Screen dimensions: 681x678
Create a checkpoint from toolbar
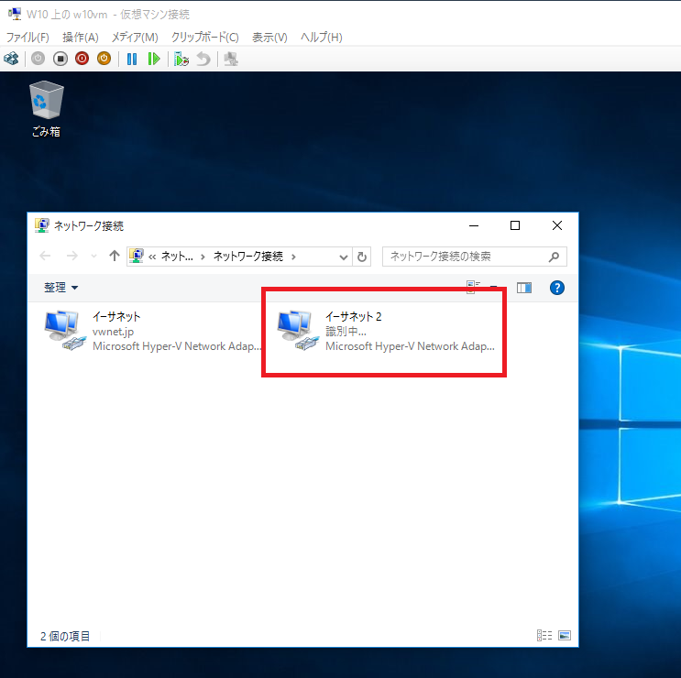[x=181, y=59]
